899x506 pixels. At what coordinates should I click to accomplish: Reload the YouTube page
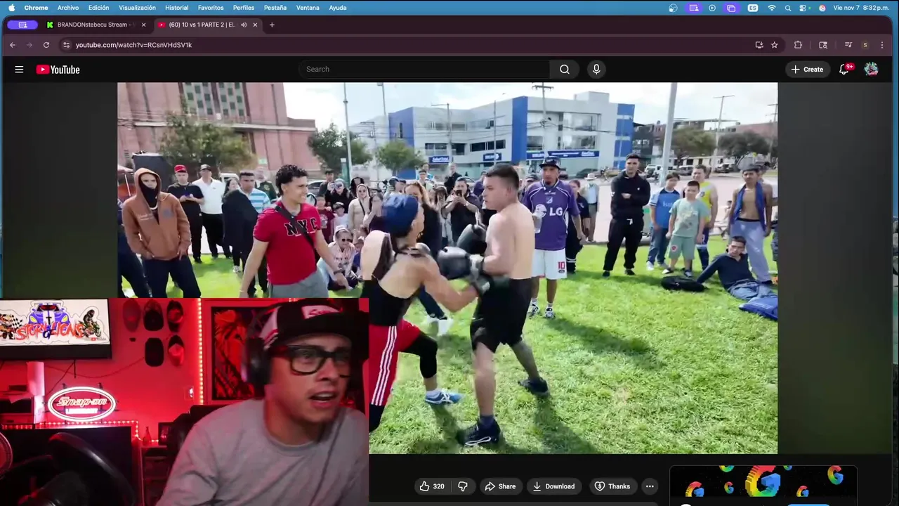(x=46, y=45)
